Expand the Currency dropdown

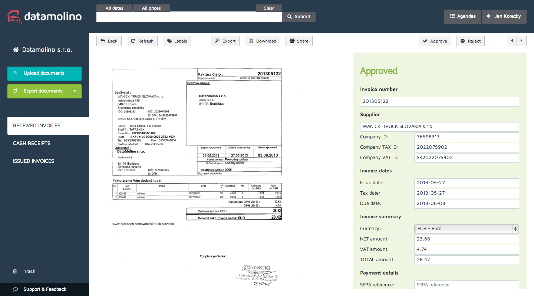pyautogui.click(x=466, y=229)
